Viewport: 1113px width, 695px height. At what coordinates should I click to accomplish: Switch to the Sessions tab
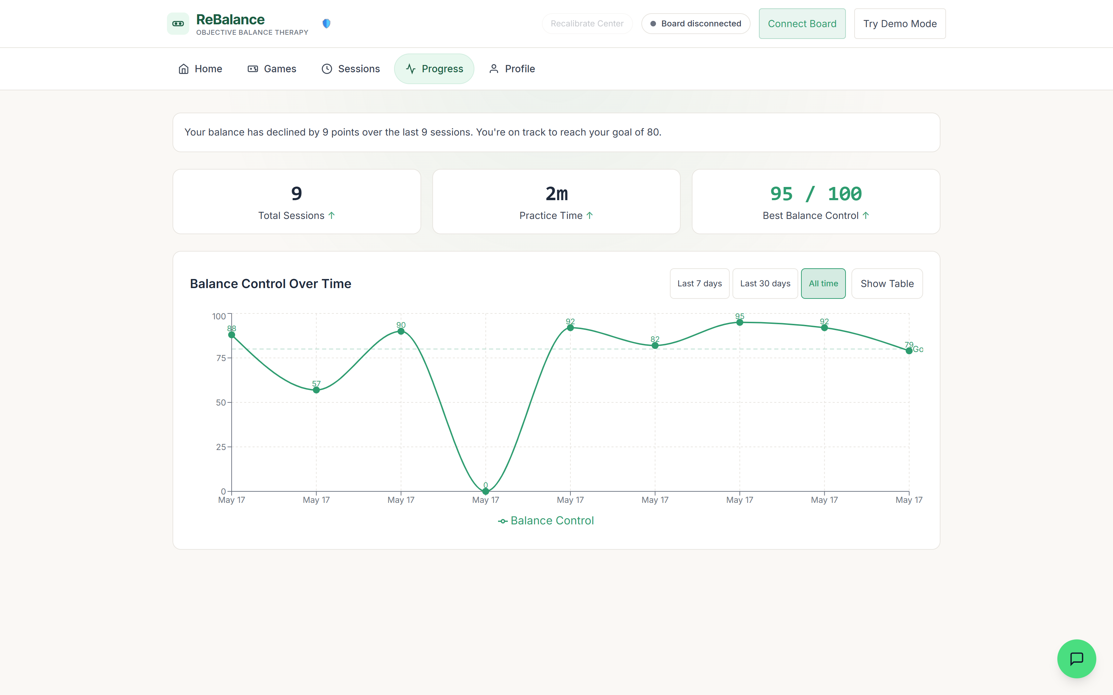point(351,69)
